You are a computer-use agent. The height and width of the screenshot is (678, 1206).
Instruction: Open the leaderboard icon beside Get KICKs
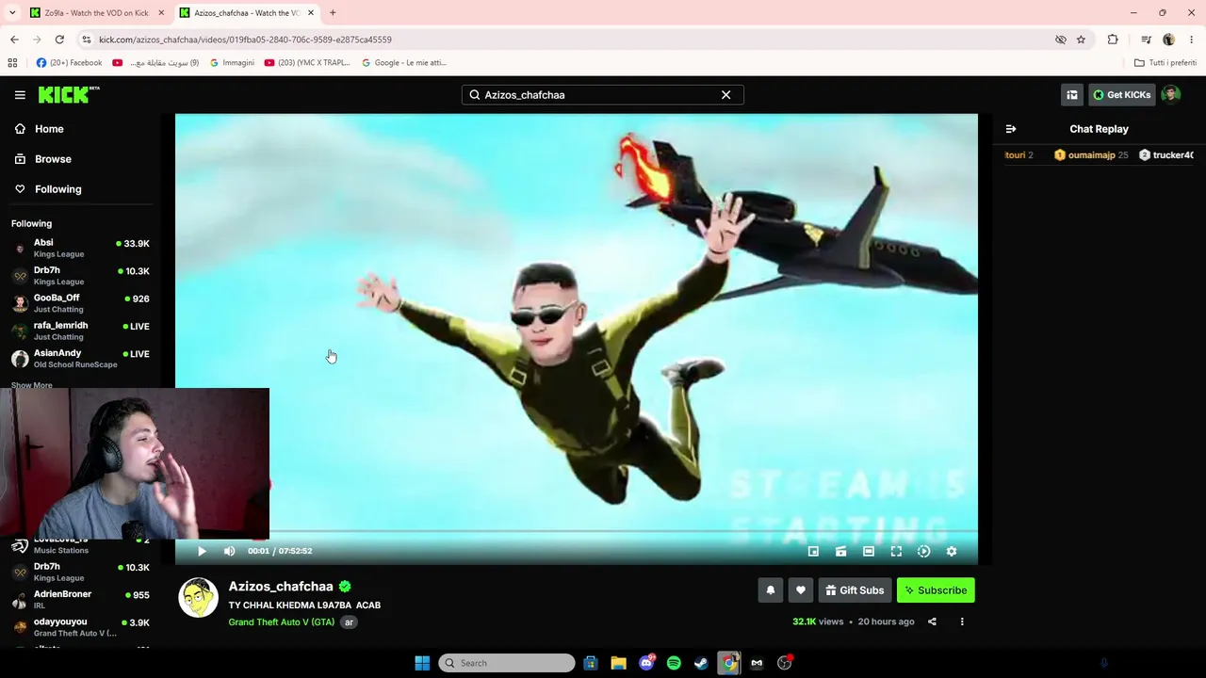[1072, 94]
